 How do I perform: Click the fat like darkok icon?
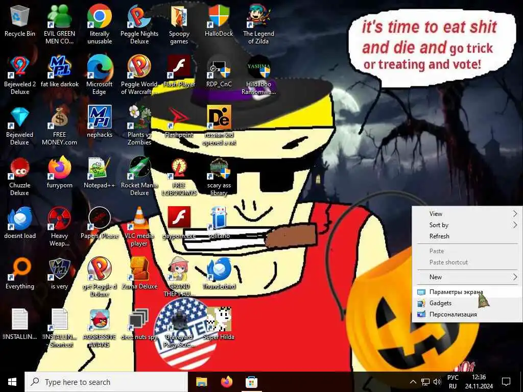click(x=59, y=67)
